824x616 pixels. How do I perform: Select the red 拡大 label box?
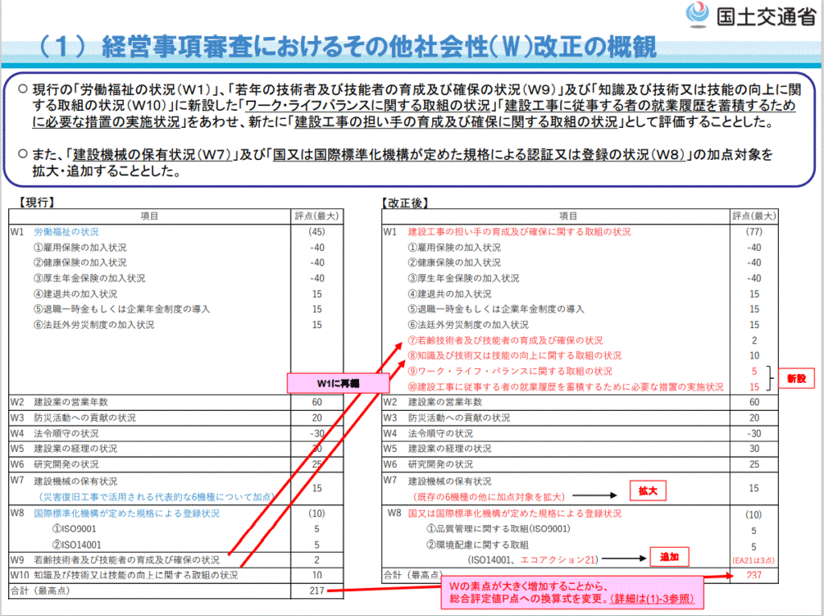coord(648,491)
